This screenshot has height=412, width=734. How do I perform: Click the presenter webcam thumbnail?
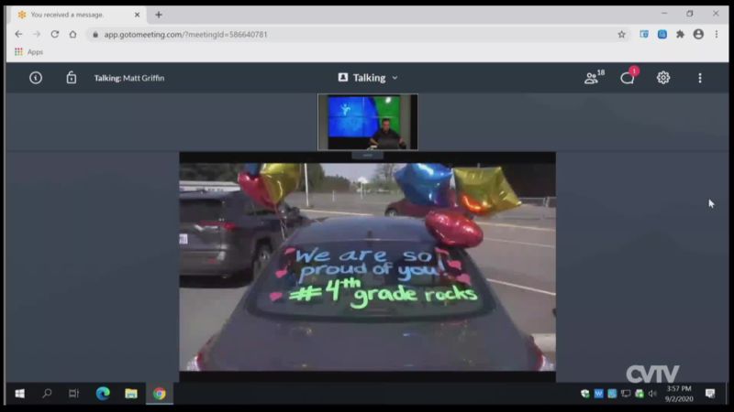(x=367, y=122)
